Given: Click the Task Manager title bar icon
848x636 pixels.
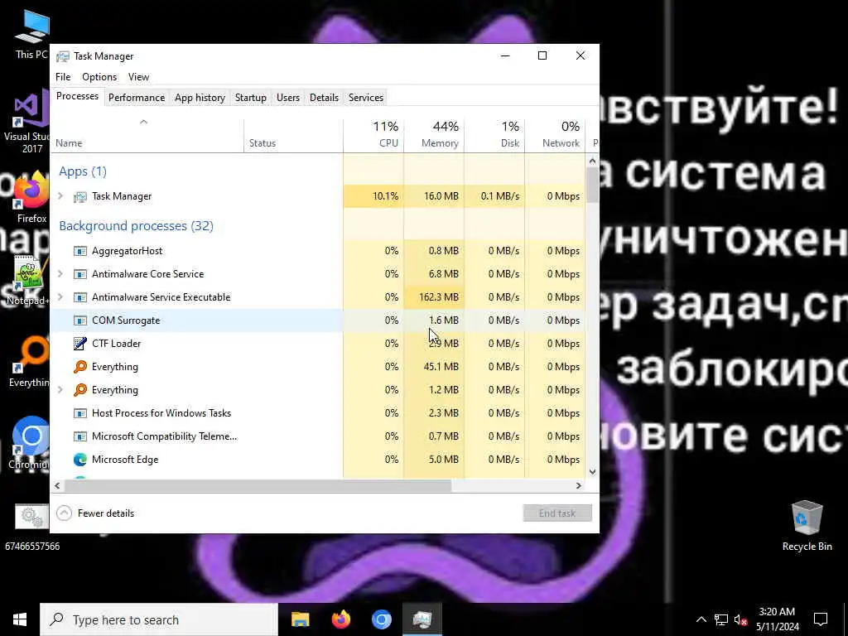Looking at the screenshot, I should [x=63, y=56].
